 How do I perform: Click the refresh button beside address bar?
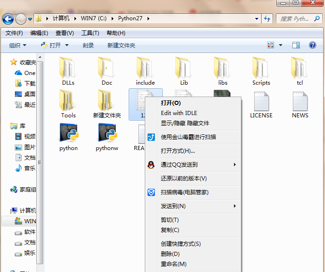pyautogui.click(x=267, y=19)
